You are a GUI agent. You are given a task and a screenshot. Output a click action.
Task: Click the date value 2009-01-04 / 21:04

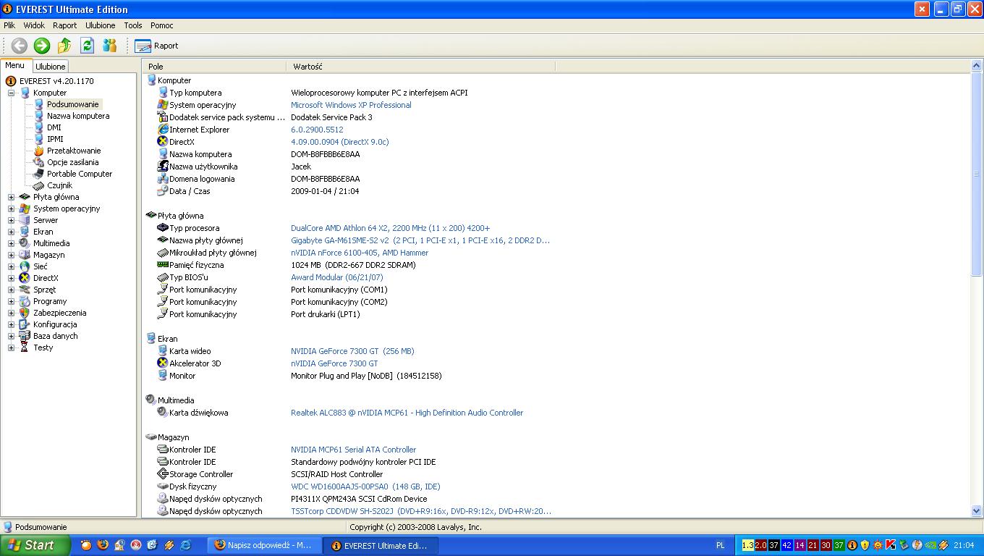pyautogui.click(x=325, y=191)
